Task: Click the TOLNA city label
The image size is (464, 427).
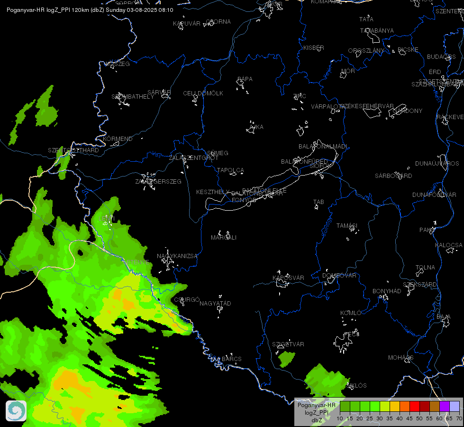Action: coord(425,268)
